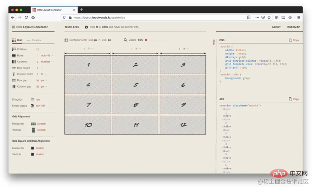Open Column width fr unit dropdown
The image size is (312, 187).
[44, 74]
